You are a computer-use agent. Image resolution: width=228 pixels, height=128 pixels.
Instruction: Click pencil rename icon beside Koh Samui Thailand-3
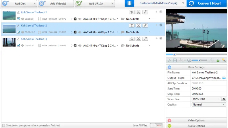(19, 39)
